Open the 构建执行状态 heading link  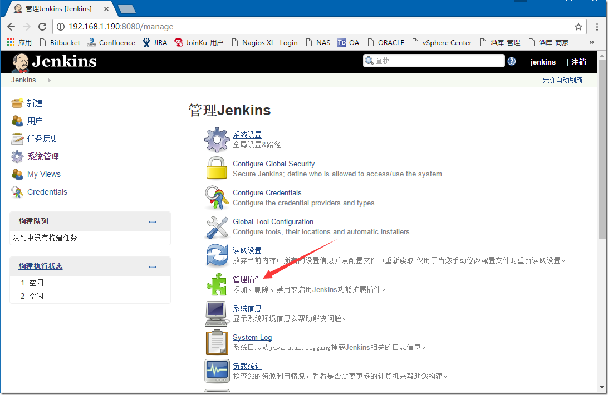coord(41,266)
